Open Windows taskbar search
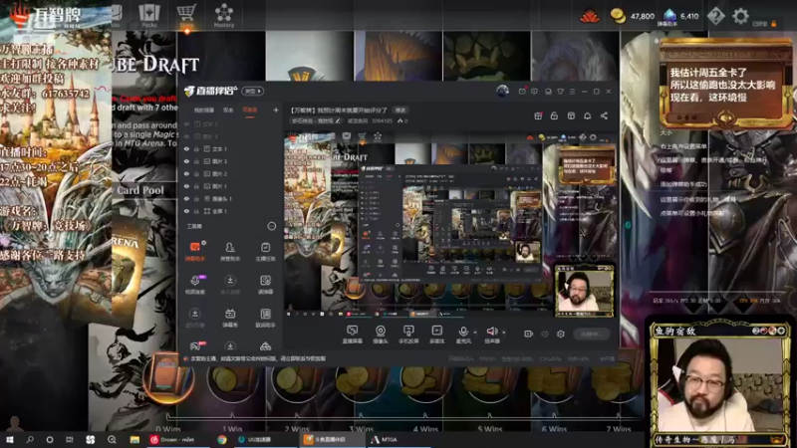This screenshot has width=797, height=448. tap(30, 440)
